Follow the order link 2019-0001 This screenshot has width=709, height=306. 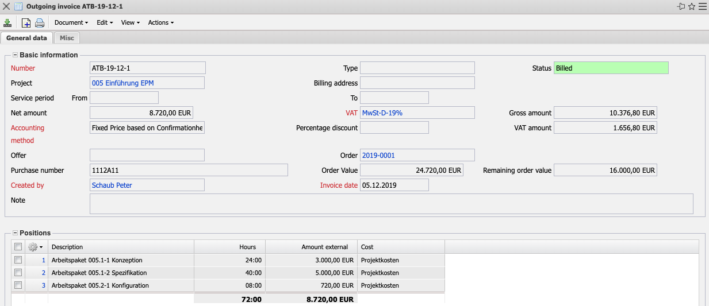[x=378, y=156]
